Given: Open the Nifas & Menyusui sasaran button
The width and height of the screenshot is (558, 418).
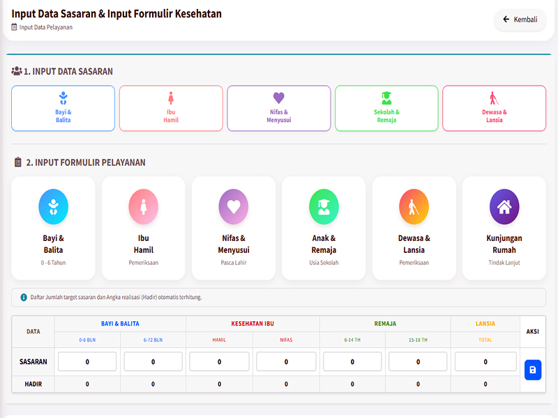Looking at the screenshot, I should (278, 108).
